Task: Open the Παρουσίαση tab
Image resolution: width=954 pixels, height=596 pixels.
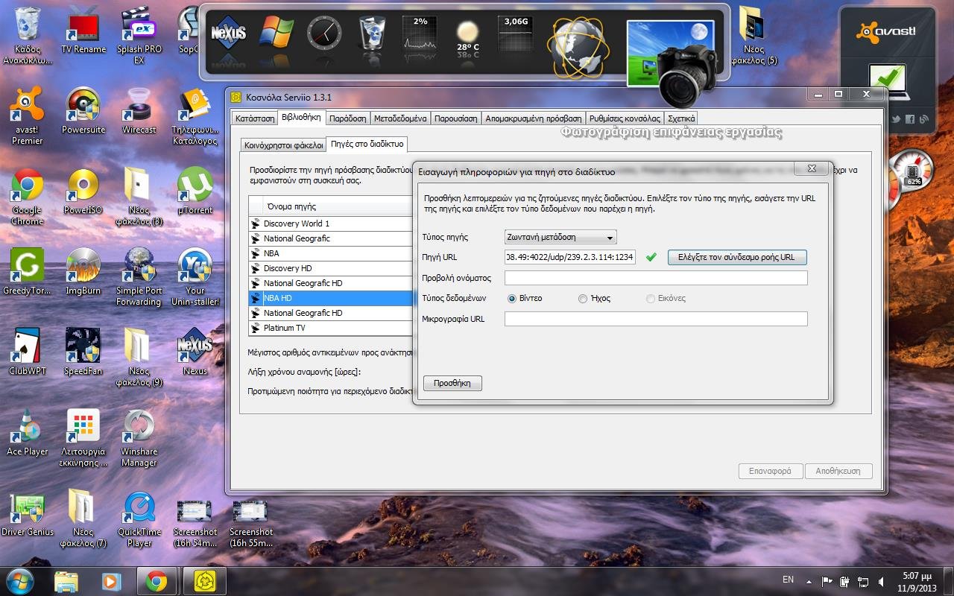Action: pos(455,118)
